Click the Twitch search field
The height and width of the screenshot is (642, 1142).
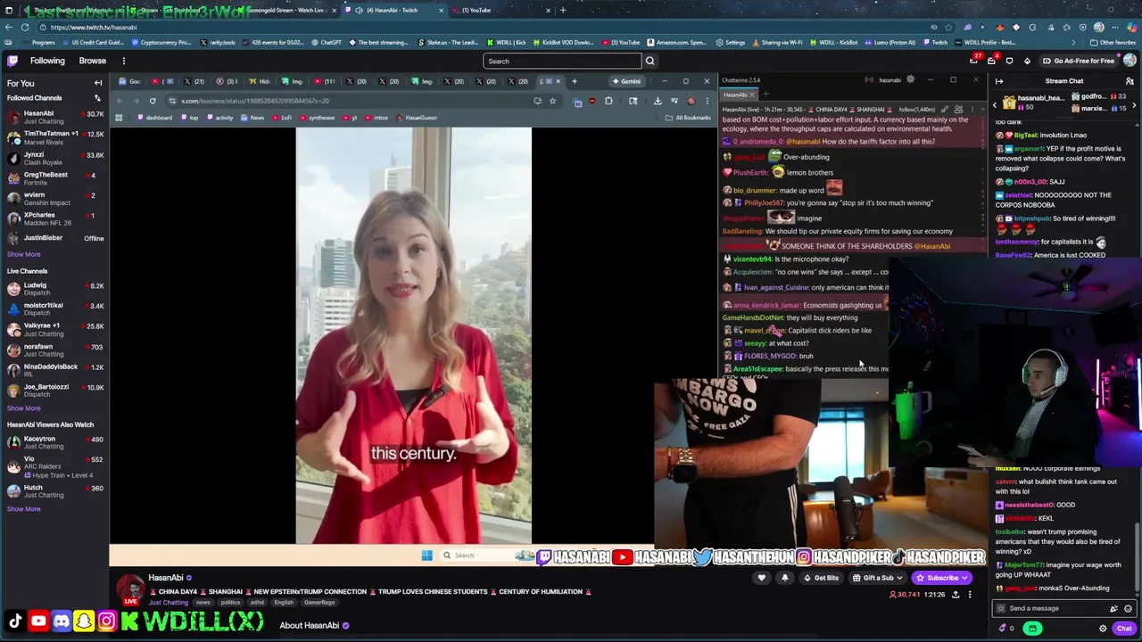[x=562, y=61]
